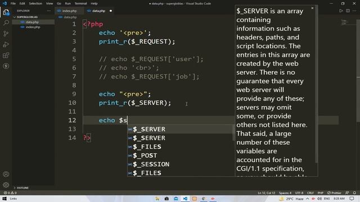The height and width of the screenshot is (202, 360).
Task: Open the Run and Debug view
Action: tap(6, 44)
